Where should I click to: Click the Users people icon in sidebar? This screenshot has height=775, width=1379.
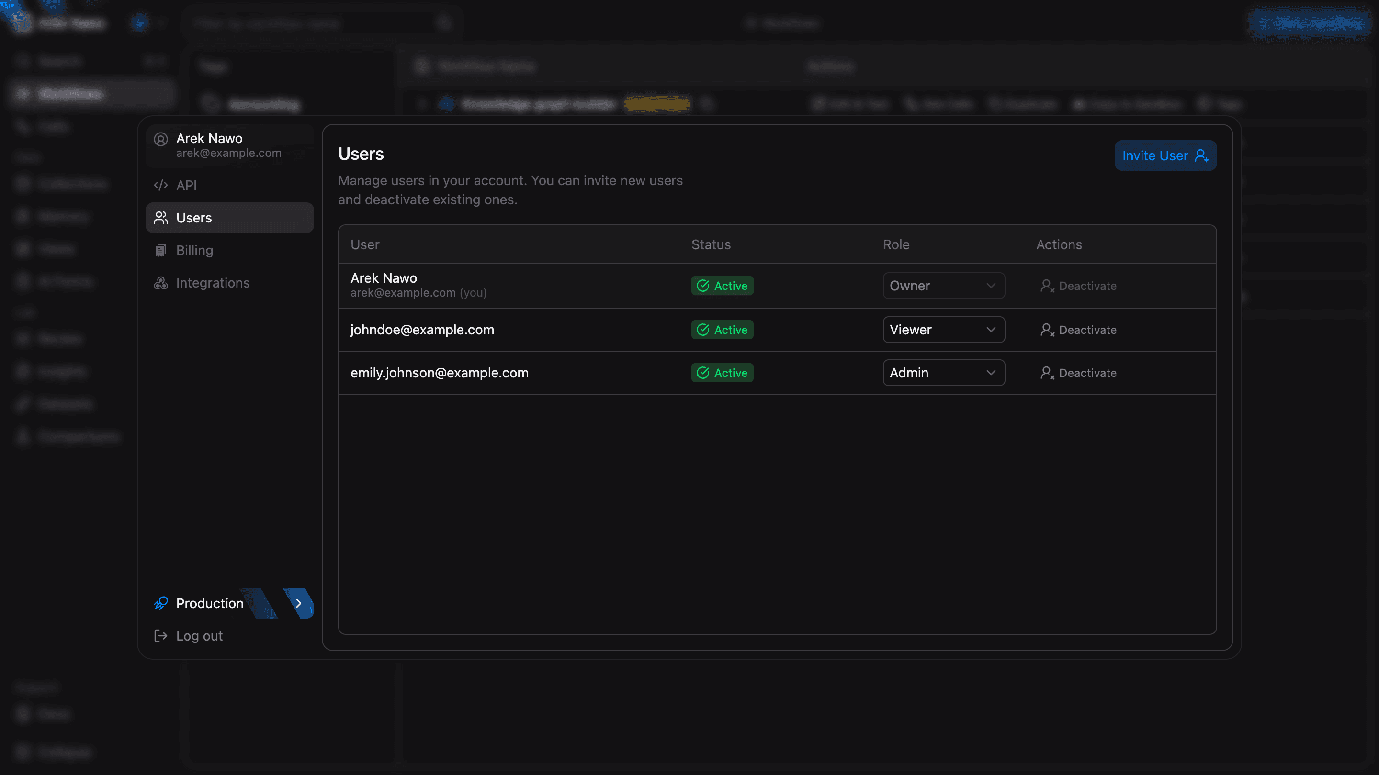[160, 218]
